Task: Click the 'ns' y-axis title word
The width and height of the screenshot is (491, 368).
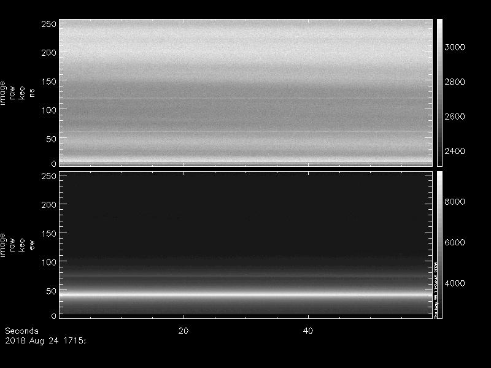Action: pos(32,93)
